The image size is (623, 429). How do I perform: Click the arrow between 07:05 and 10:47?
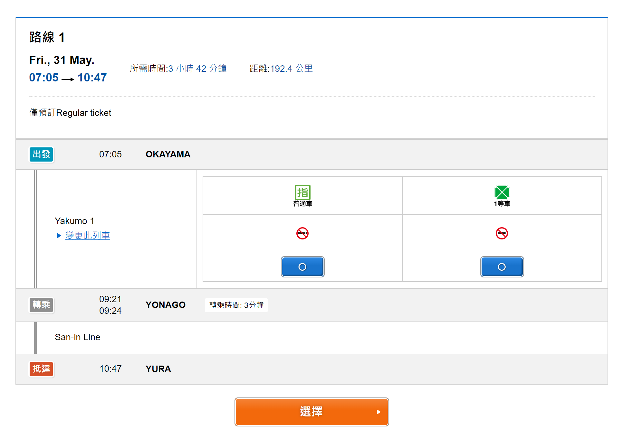tap(68, 79)
